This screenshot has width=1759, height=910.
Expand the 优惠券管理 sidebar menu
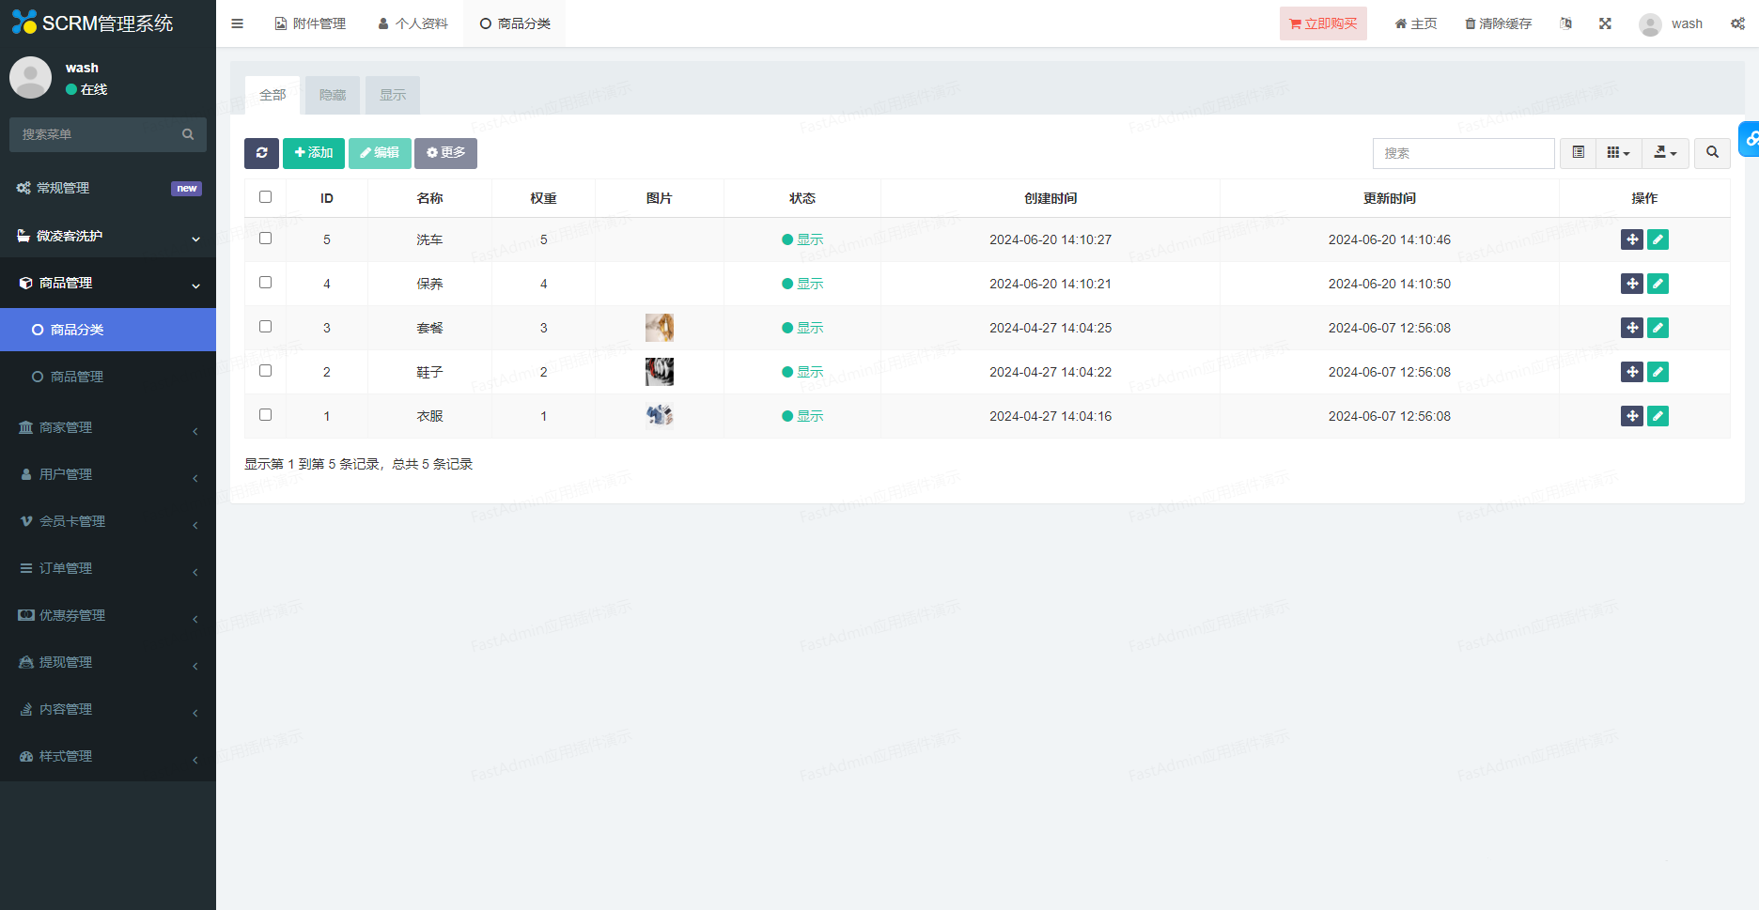pyautogui.click(x=108, y=615)
